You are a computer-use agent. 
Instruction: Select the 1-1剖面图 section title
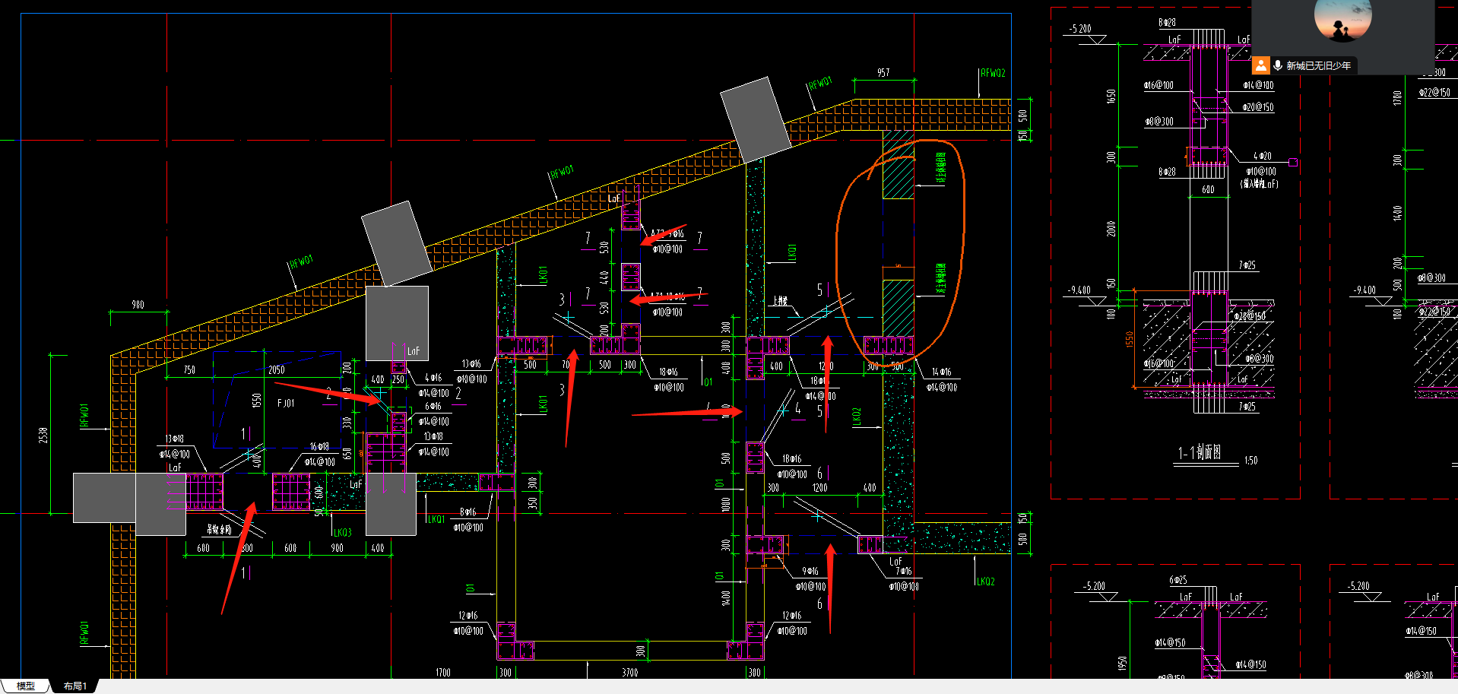click(1200, 452)
